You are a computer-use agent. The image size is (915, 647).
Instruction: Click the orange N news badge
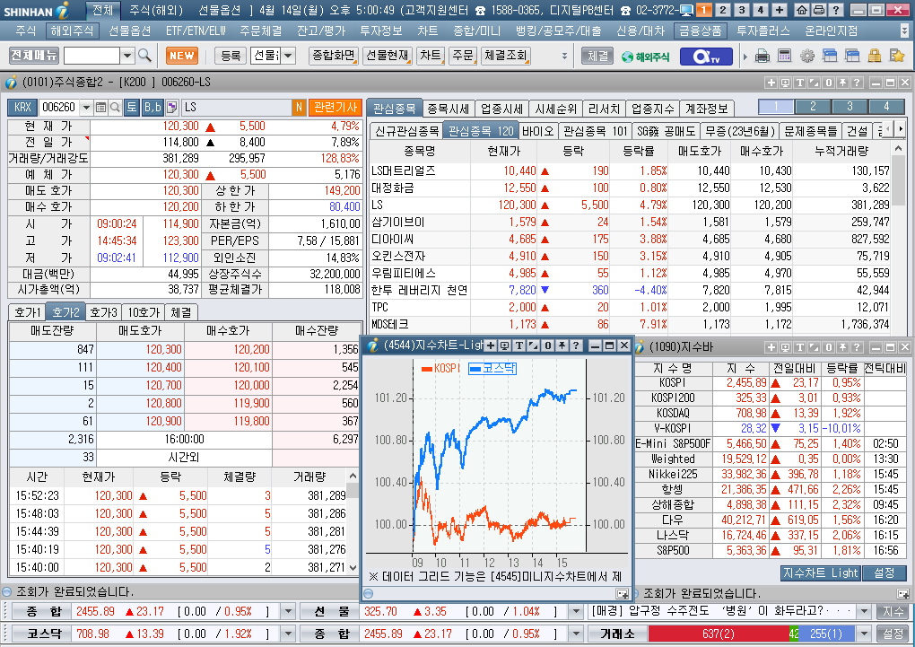[299, 108]
